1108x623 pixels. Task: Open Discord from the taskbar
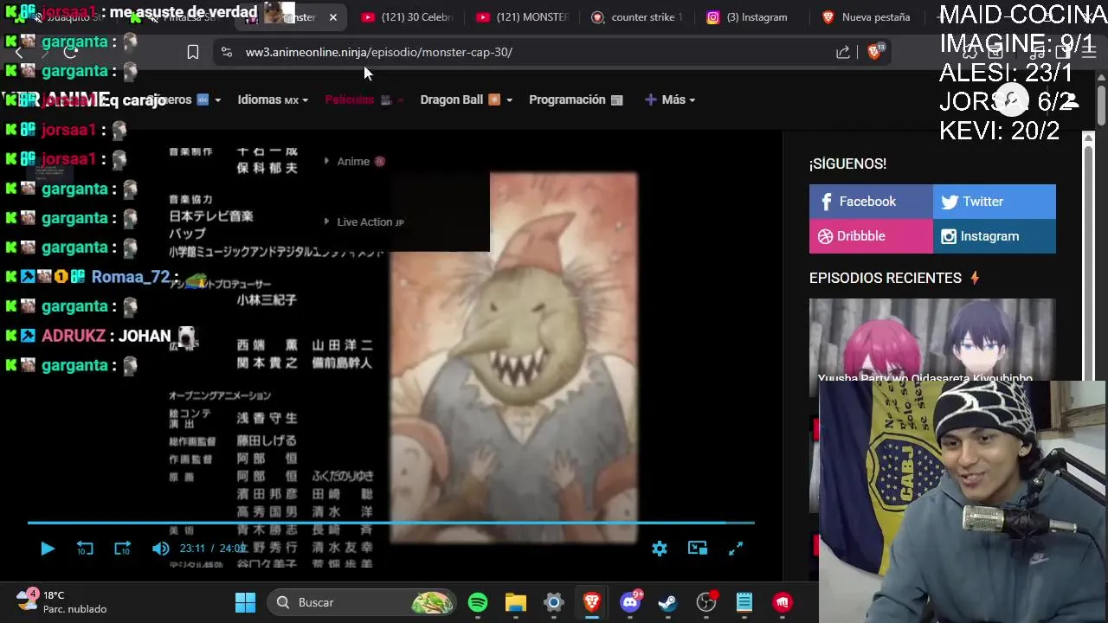(630, 602)
